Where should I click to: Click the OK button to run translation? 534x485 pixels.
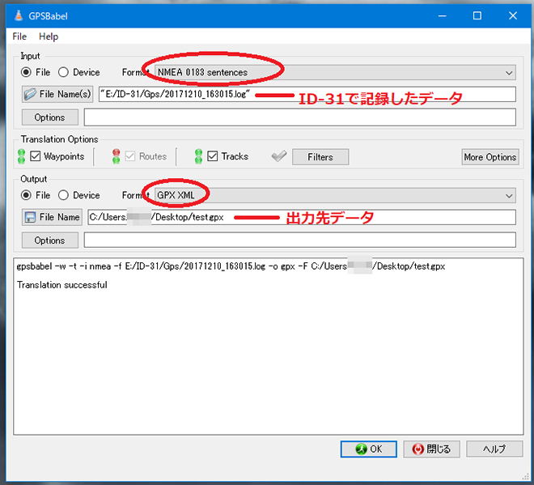tap(368, 449)
